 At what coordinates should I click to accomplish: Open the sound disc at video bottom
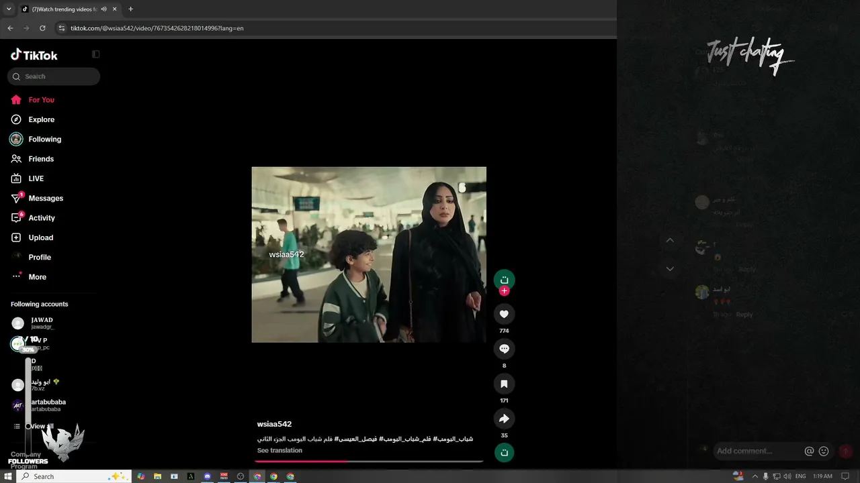pyautogui.click(x=504, y=453)
